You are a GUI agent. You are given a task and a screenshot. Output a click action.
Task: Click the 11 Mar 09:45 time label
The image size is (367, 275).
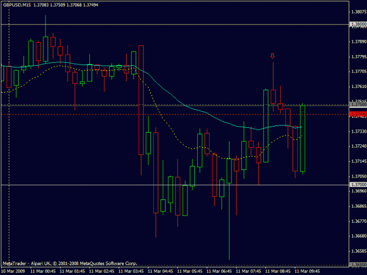click(x=307, y=271)
